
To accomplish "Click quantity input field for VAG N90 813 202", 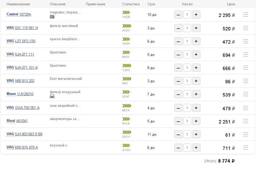I will click(x=187, y=81).
